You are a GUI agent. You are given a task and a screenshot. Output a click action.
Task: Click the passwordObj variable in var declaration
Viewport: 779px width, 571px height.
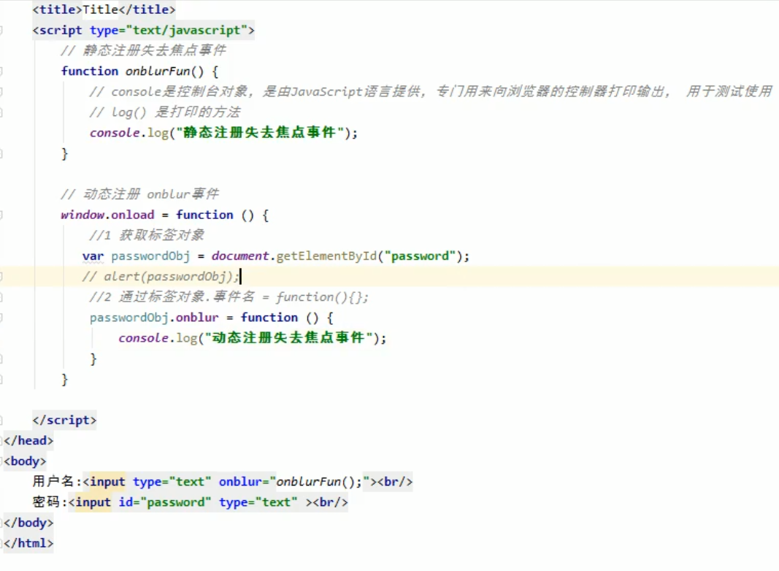point(150,256)
